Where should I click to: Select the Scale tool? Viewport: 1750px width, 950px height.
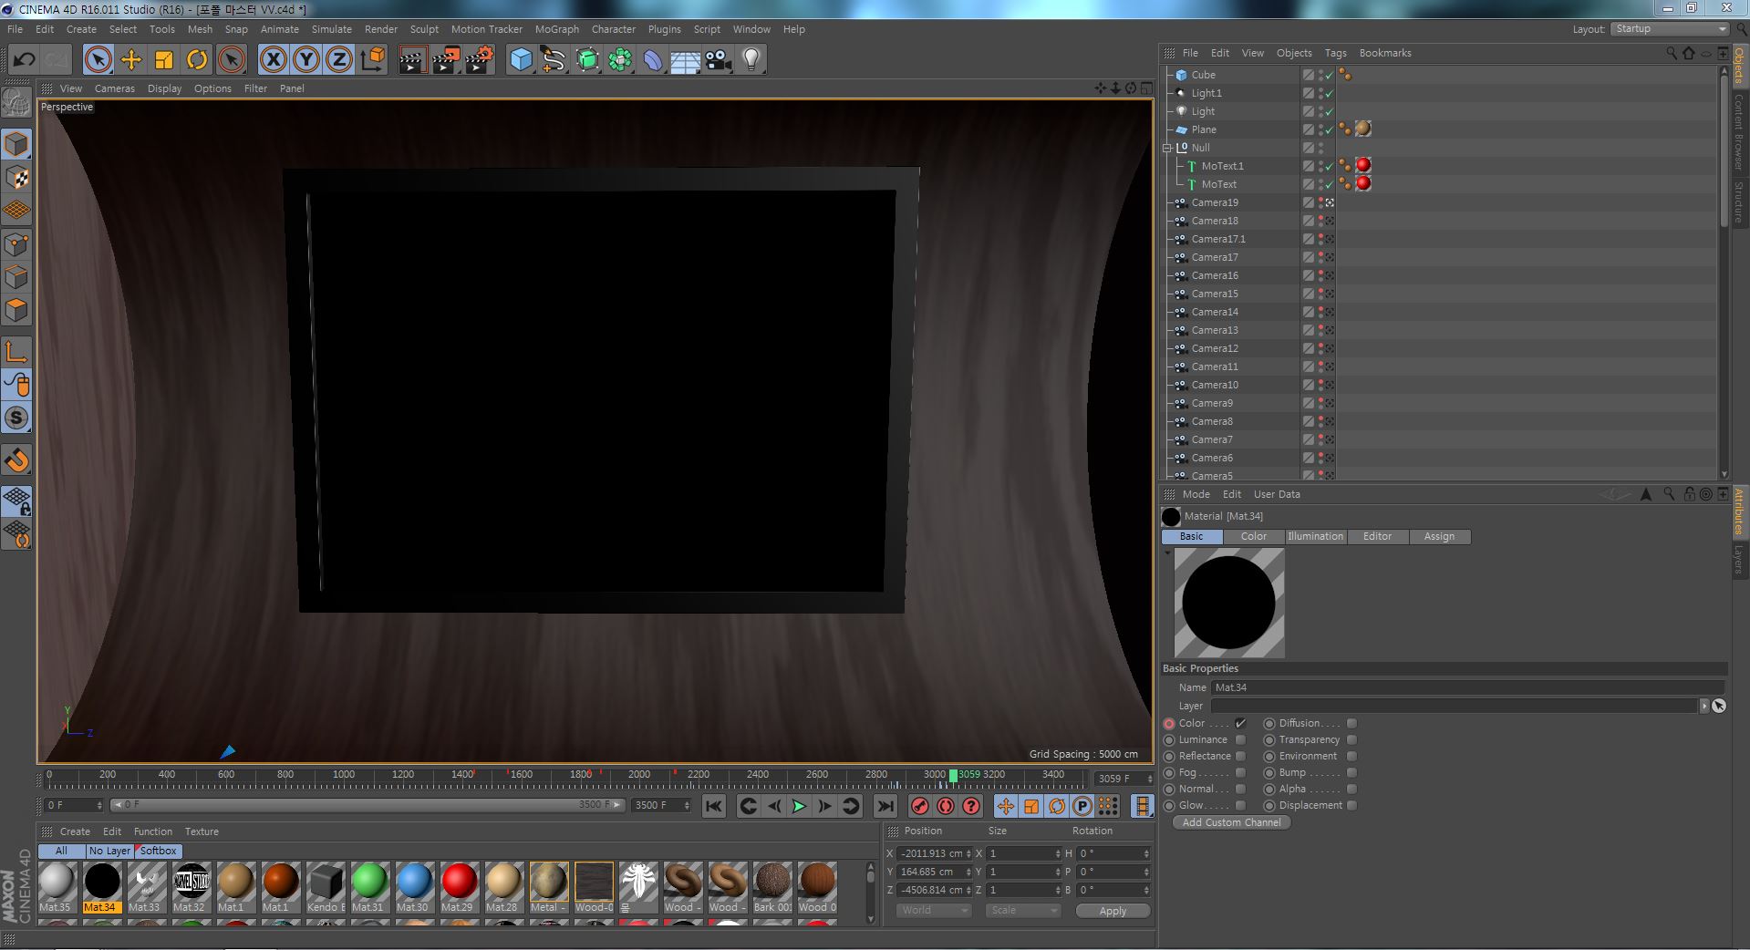point(164,60)
